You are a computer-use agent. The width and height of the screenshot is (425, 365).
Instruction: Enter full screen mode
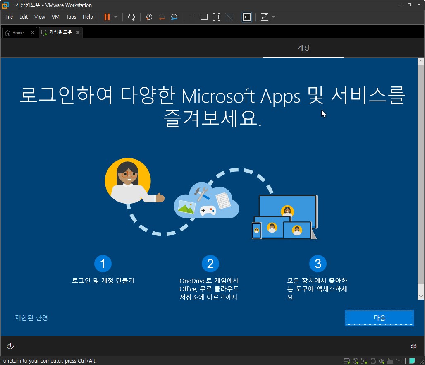[217, 17]
